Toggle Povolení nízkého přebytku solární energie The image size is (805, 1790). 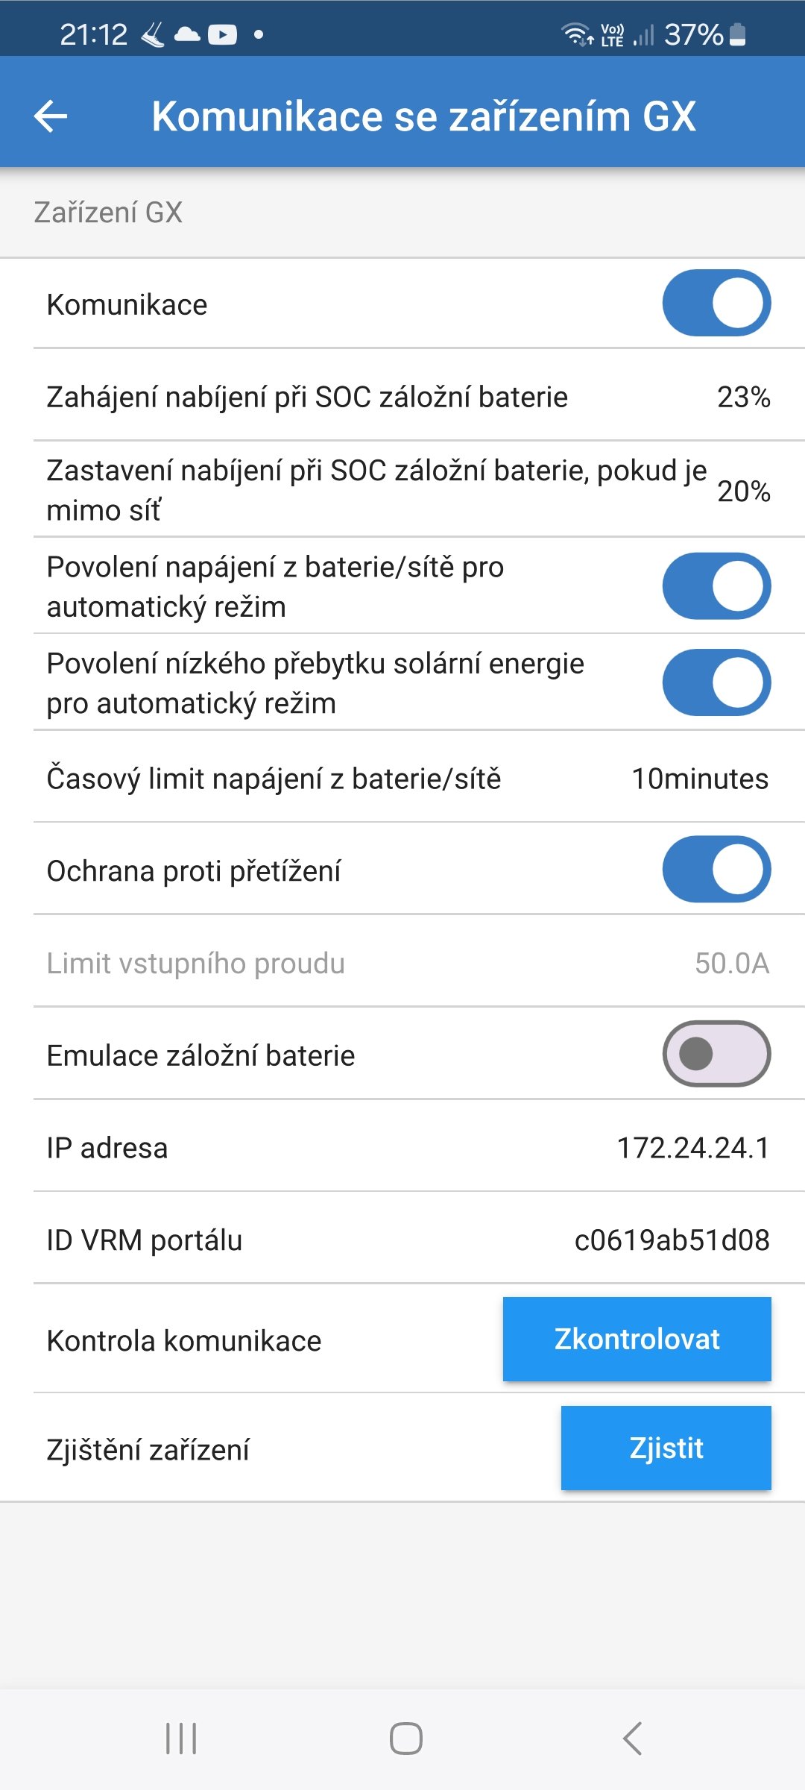(716, 682)
